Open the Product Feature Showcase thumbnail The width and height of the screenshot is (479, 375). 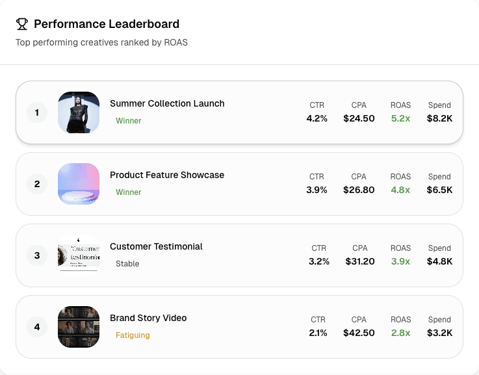79,184
